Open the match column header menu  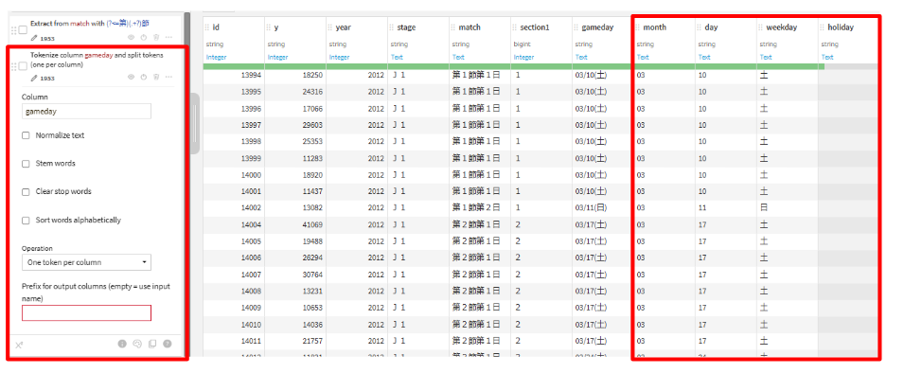click(470, 27)
